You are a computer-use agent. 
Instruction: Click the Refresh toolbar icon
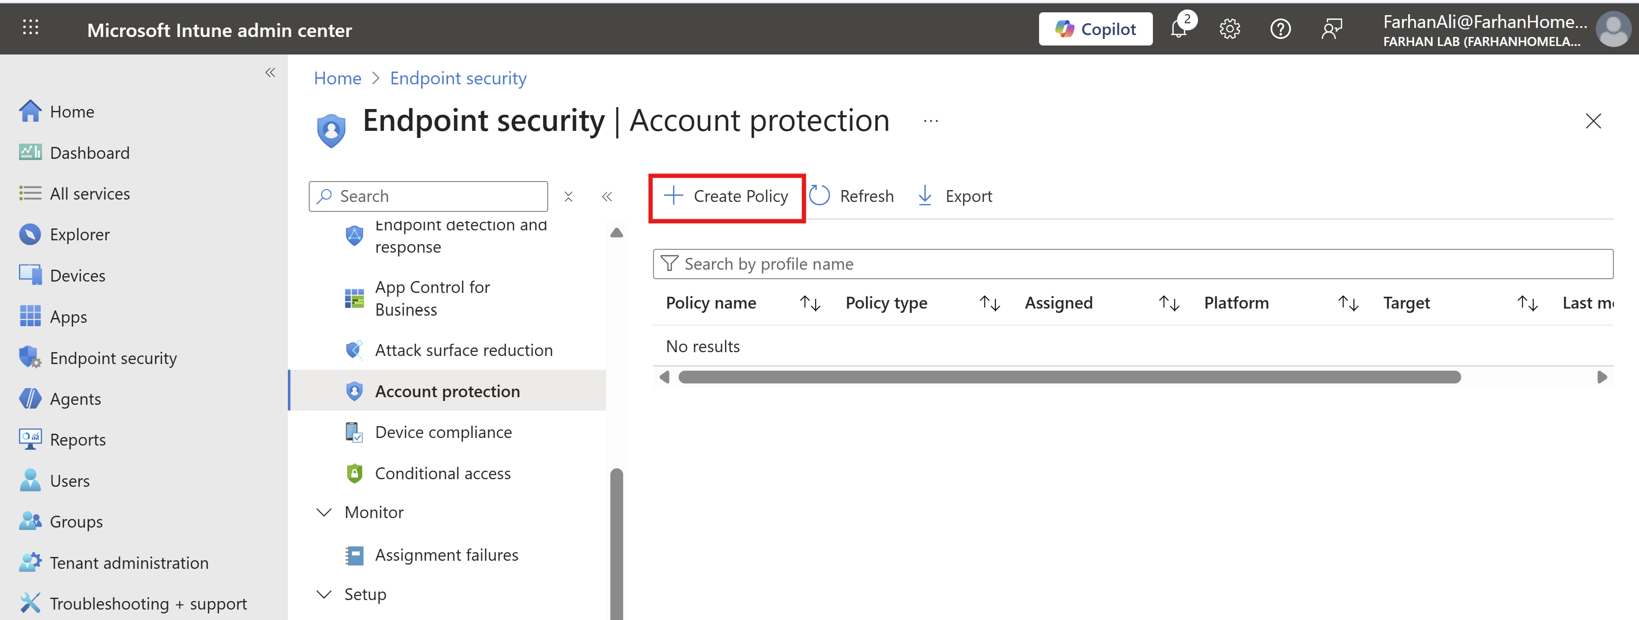(819, 196)
